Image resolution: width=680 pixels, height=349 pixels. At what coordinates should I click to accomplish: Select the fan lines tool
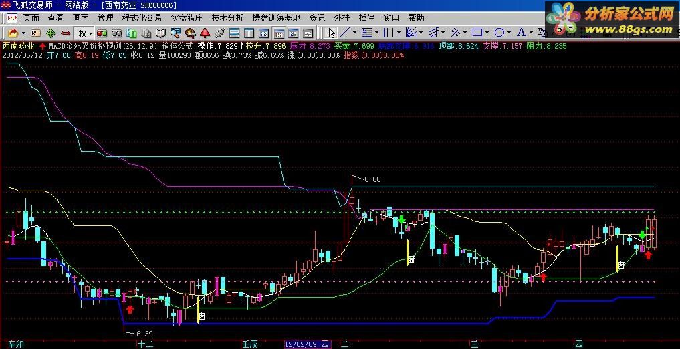click(x=411, y=33)
